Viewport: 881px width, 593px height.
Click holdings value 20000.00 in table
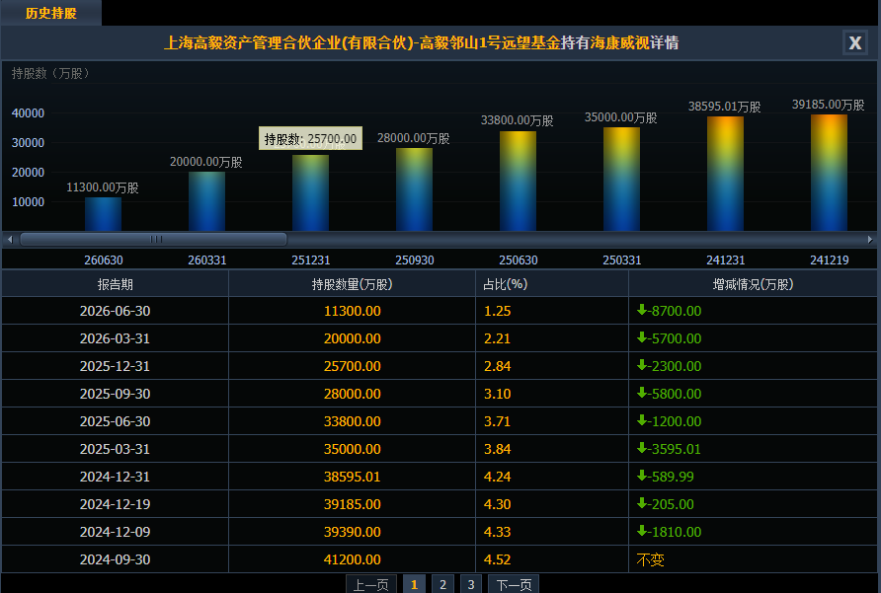[x=353, y=338]
